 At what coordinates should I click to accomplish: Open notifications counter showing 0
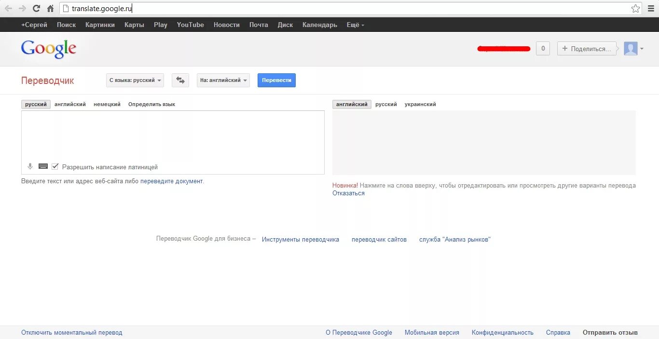point(543,49)
